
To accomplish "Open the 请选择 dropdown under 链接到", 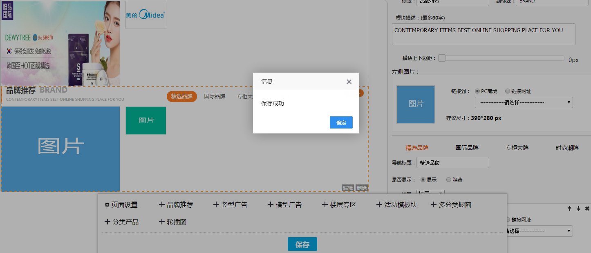I will 524,102.
